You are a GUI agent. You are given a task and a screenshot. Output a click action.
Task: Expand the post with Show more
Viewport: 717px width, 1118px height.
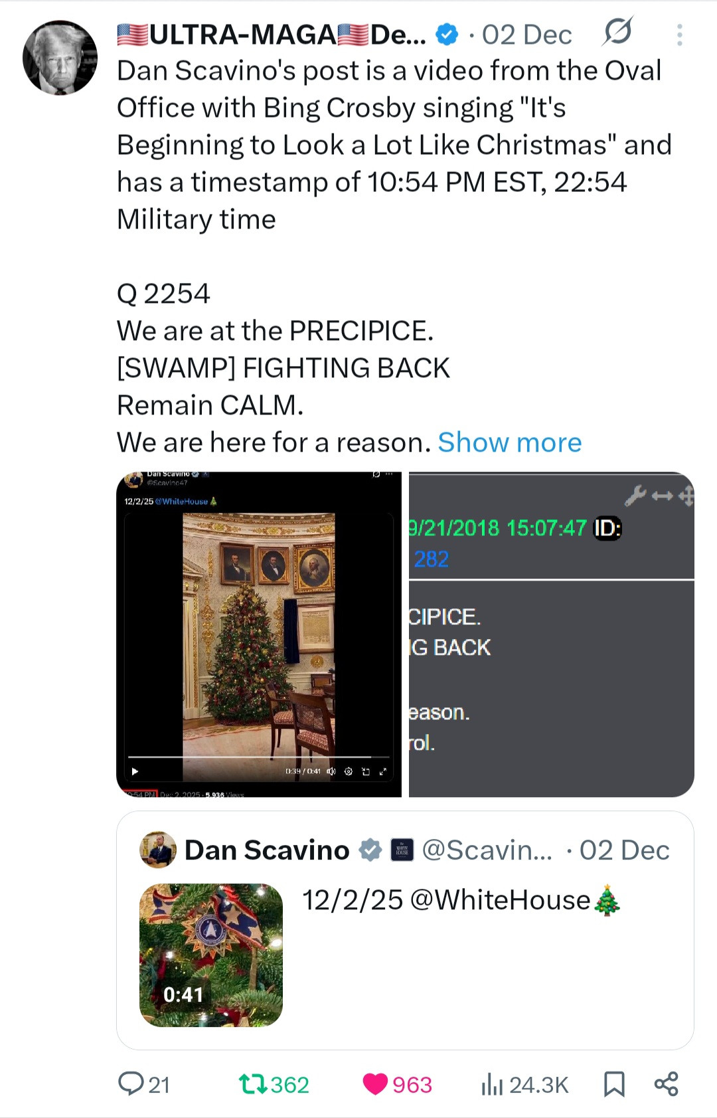[x=509, y=442]
